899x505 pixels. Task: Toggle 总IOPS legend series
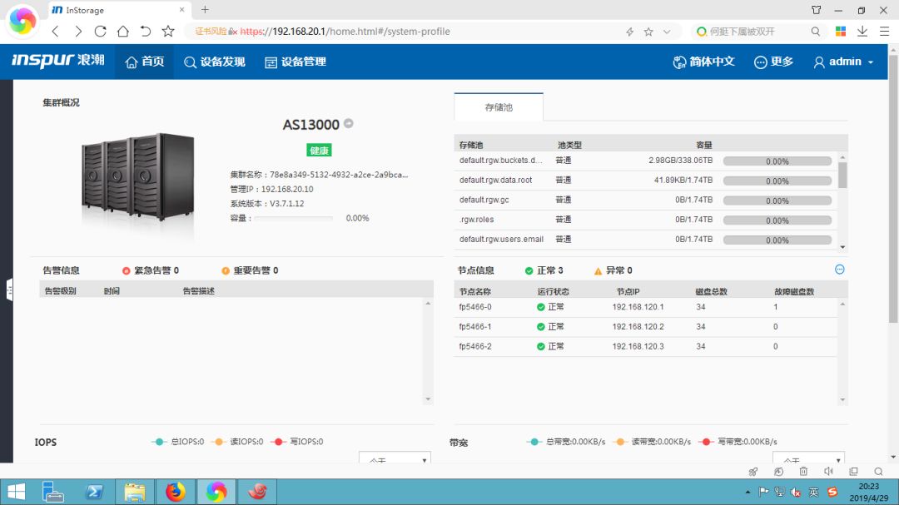pyautogui.click(x=178, y=442)
